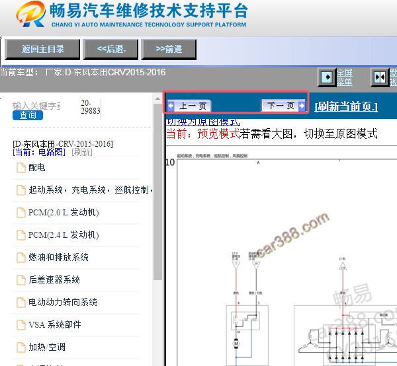Click document icon beside 后差速器系统
Screen dimensions: 397x366
point(21,280)
